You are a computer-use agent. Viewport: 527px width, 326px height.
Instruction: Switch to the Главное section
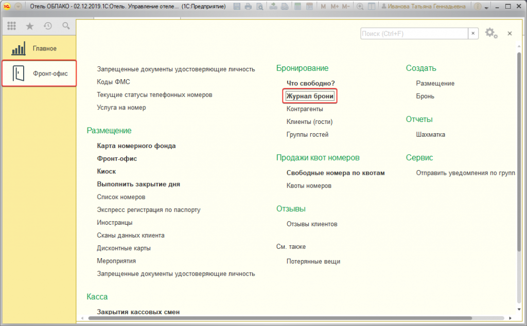pos(39,48)
